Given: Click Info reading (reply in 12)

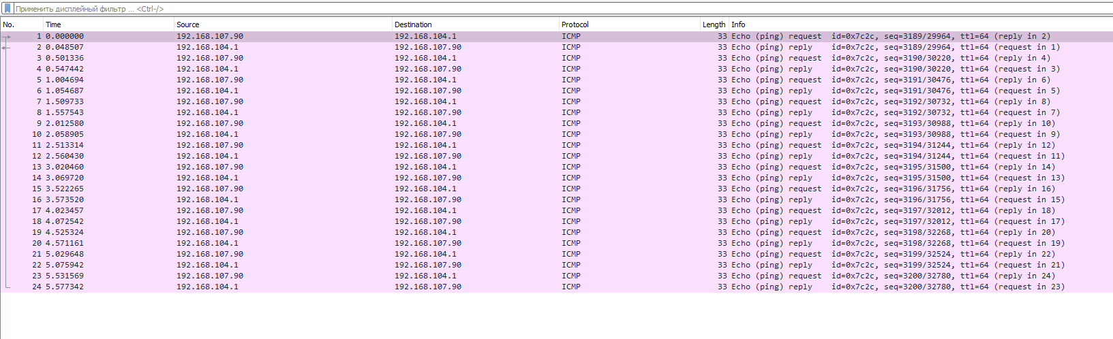Looking at the screenshot, I should 893,146.
